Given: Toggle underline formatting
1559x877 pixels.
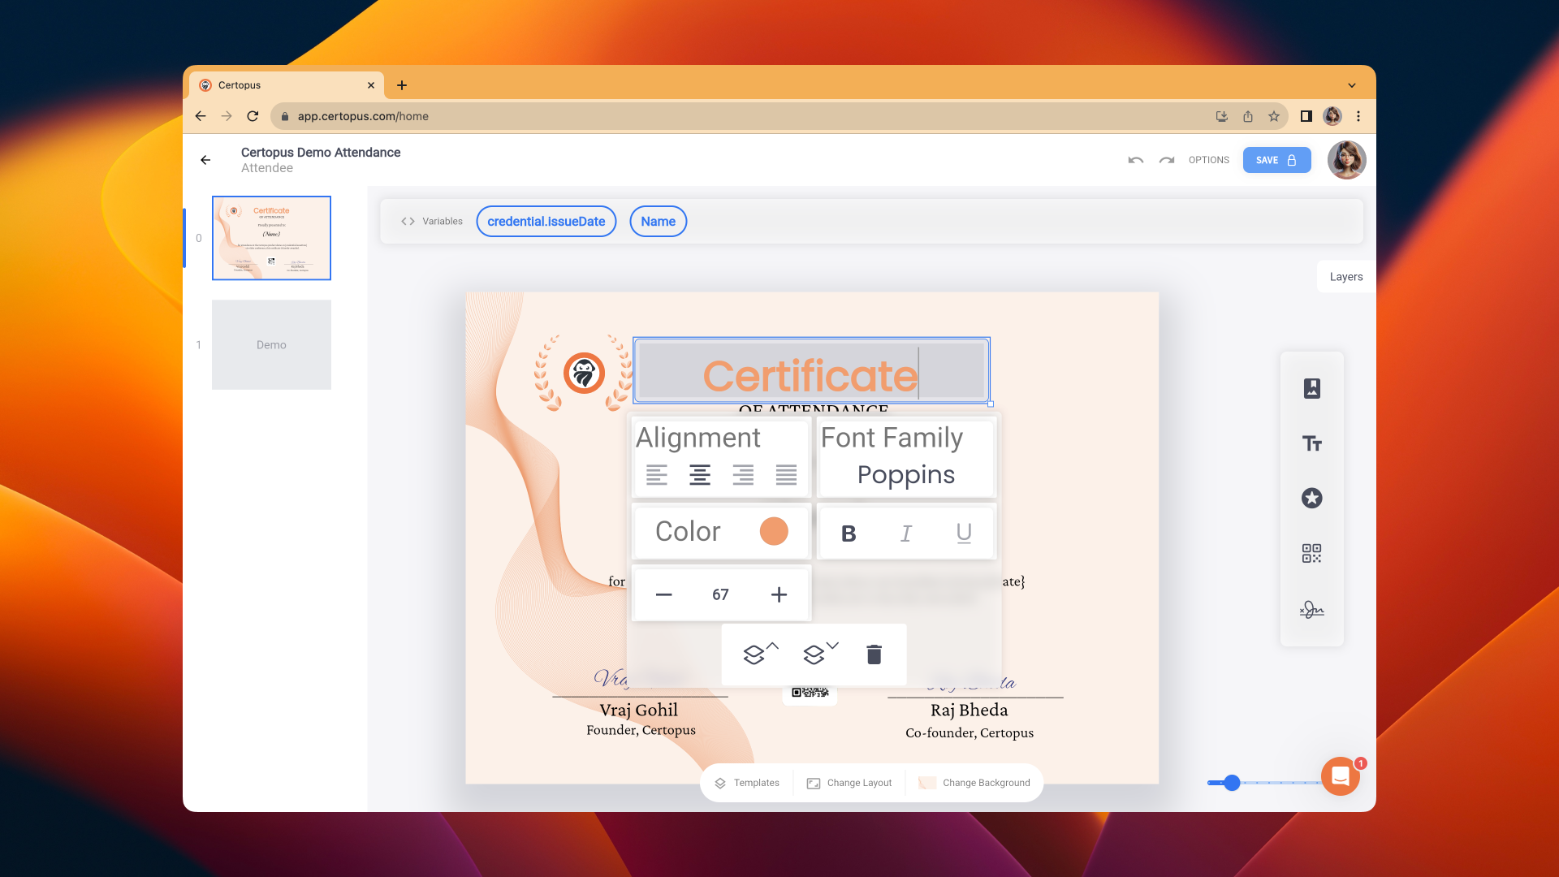Looking at the screenshot, I should [x=964, y=534].
